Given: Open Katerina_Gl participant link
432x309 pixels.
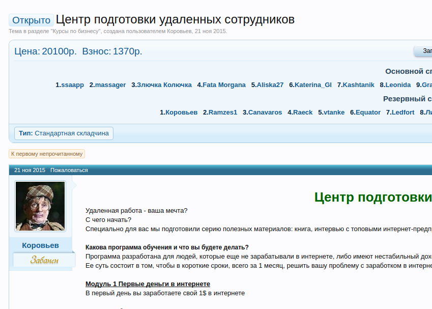Looking at the screenshot, I should point(313,85).
